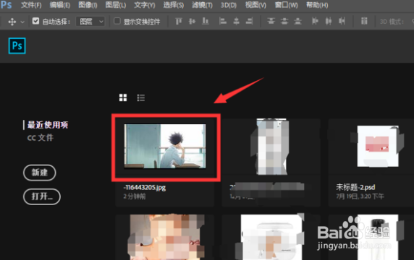Open the 图像(I) menu
Image resolution: width=414 pixels, height=260 pixels.
[88, 5]
